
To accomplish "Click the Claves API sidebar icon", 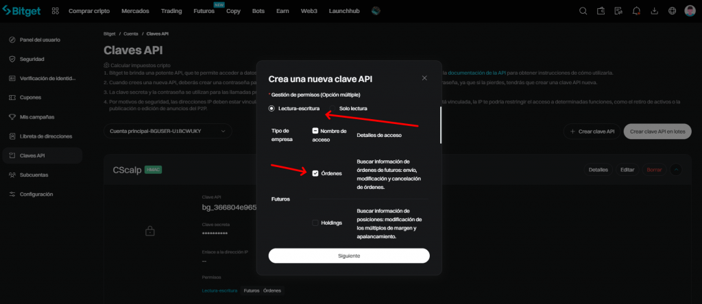I will pyautogui.click(x=12, y=155).
